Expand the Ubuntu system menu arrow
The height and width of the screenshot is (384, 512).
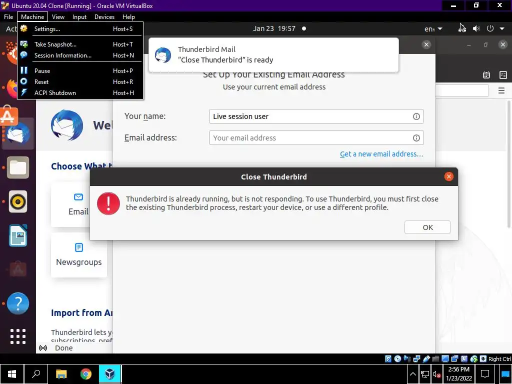click(x=502, y=28)
